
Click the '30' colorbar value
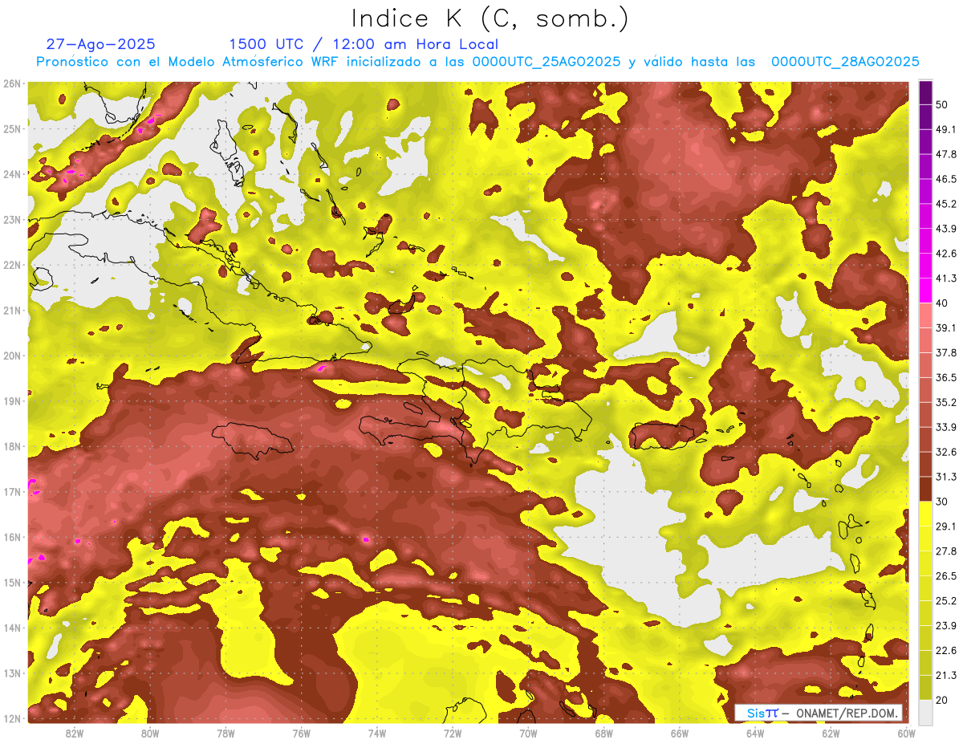point(943,501)
